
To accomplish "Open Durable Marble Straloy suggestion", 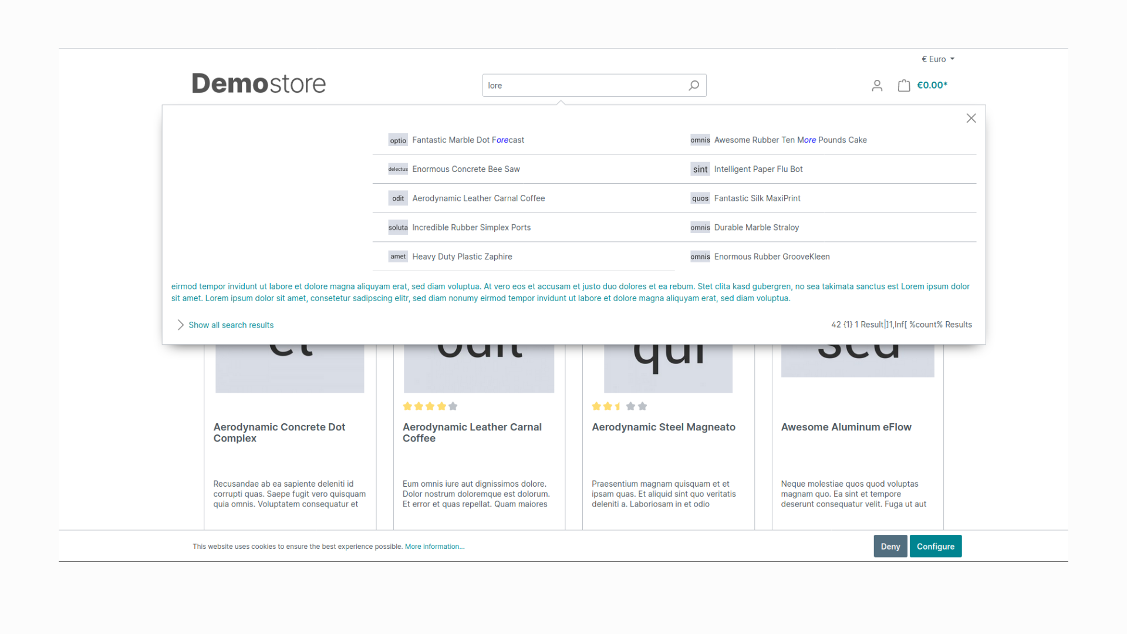I will click(x=757, y=228).
